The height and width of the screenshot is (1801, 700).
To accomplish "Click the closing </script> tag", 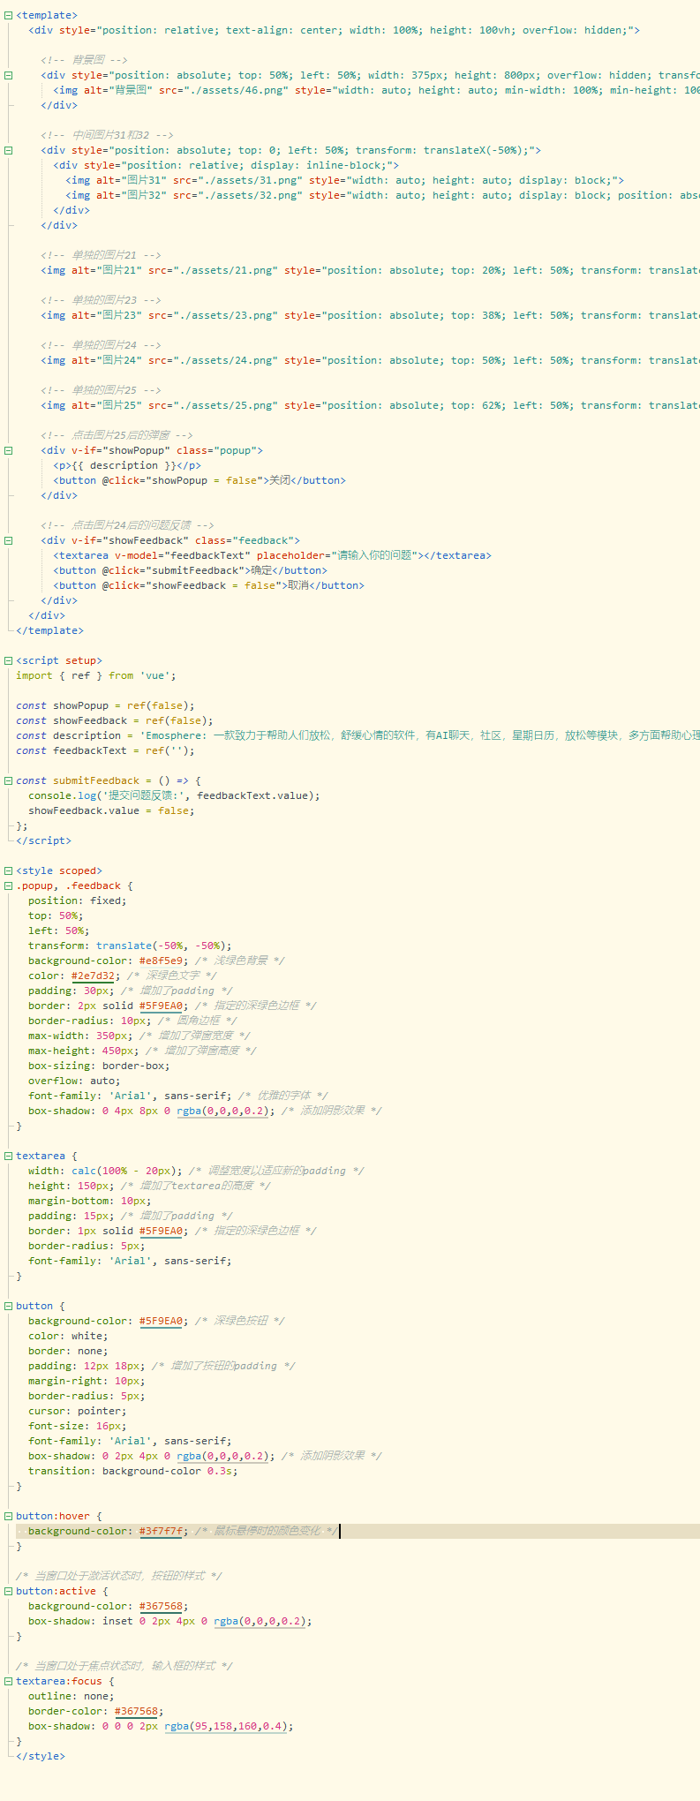I will pyautogui.click(x=43, y=840).
